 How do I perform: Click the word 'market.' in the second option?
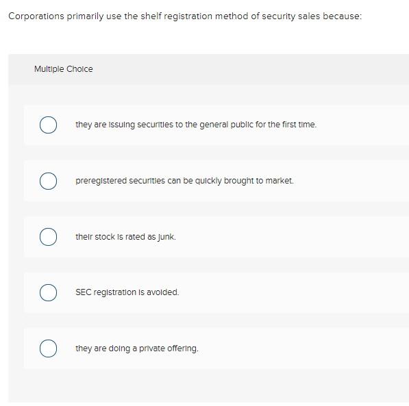click(280, 181)
